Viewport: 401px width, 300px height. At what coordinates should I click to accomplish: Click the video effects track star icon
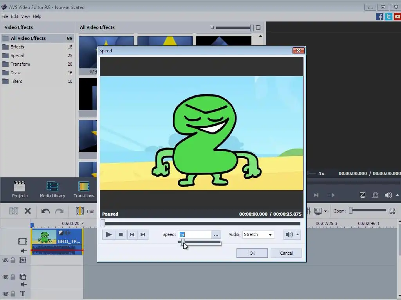coord(22,260)
